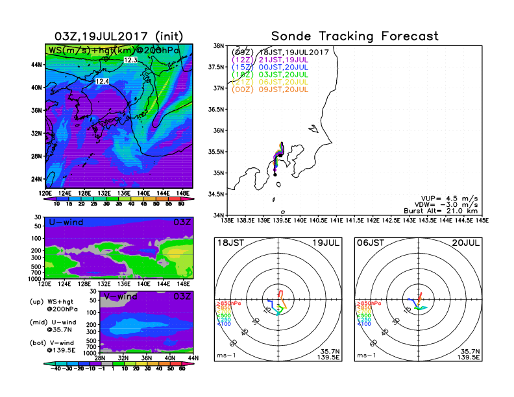Click the black launch point dot near 35N

(275, 175)
